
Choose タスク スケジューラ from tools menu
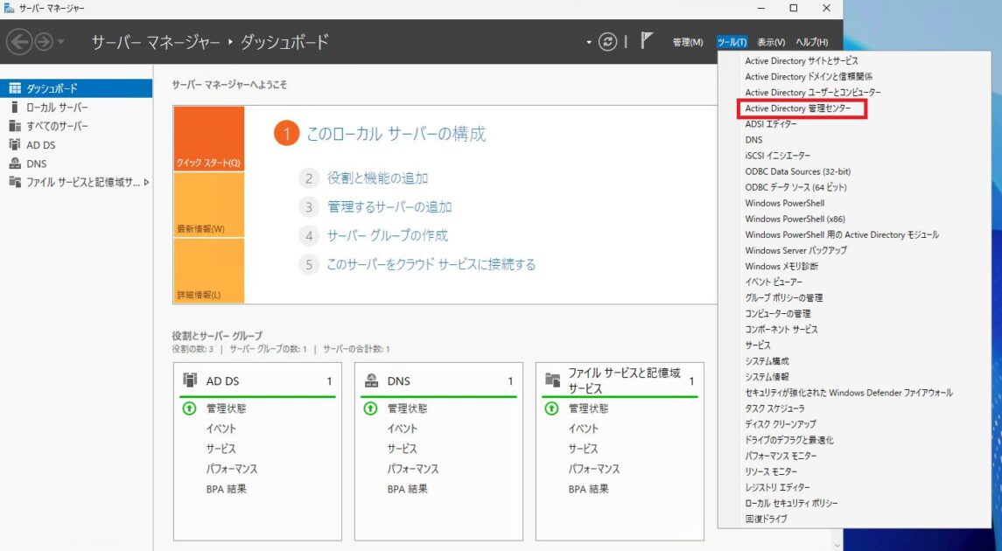(x=774, y=408)
